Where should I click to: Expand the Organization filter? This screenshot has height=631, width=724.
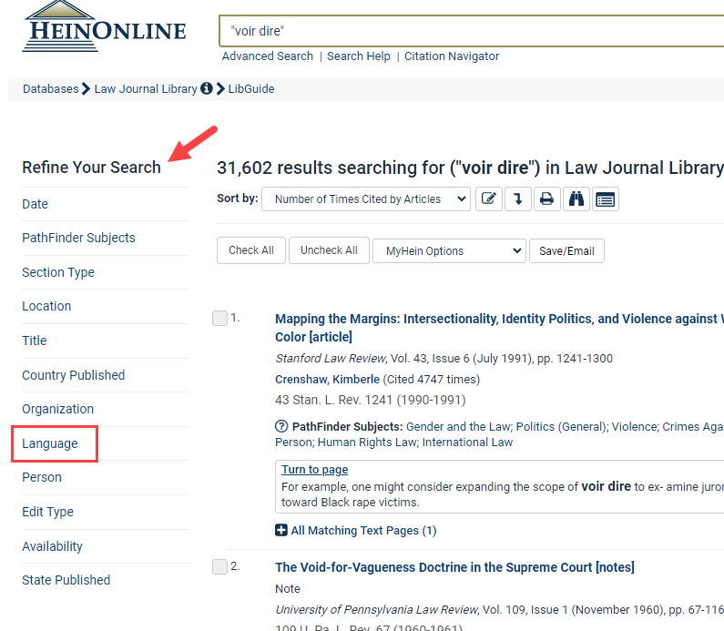tap(57, 409)
